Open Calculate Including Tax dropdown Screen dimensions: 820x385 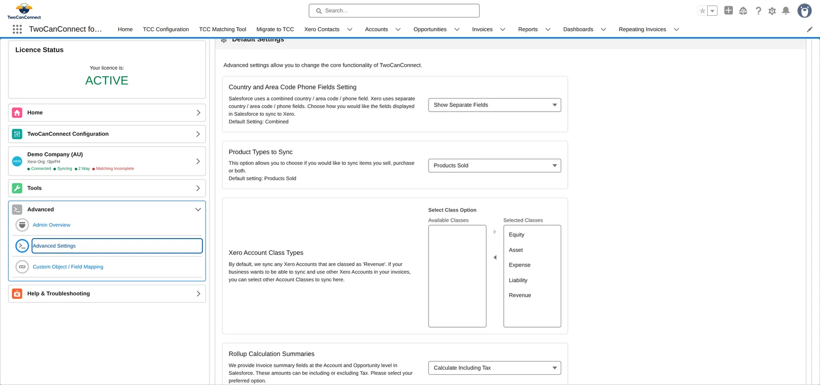click(x=495, y=368)
